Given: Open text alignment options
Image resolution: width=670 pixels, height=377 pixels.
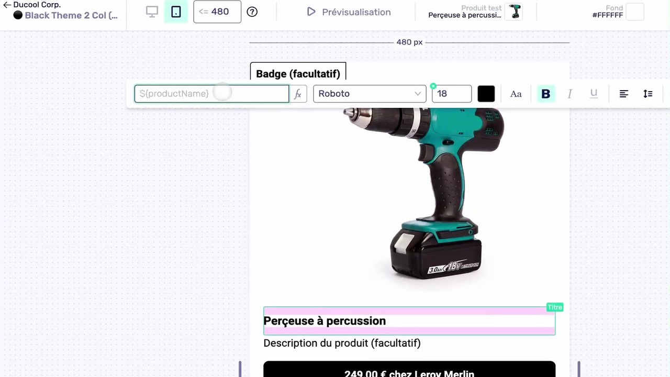Looking at the screenshot, I should pos(624,94).
